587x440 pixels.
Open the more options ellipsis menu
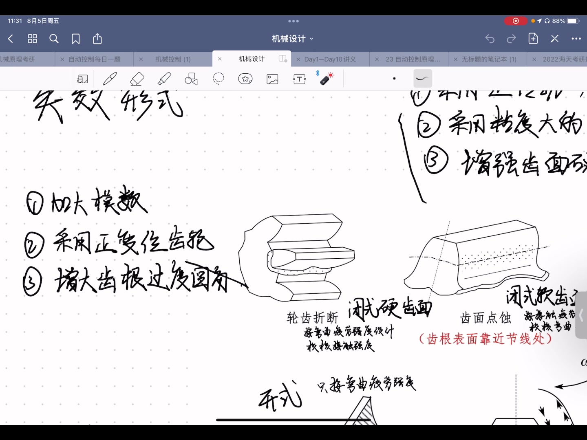click(576, 39)
